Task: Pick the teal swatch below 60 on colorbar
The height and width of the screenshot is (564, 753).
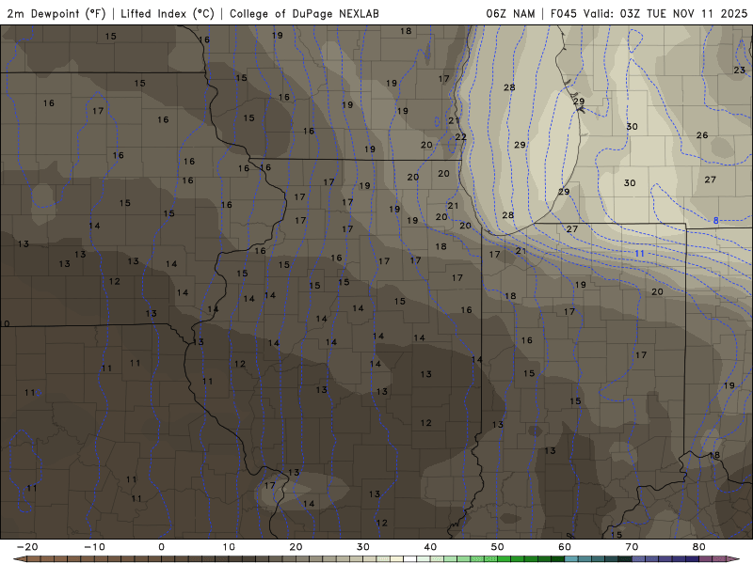Action: [x=571, y=558]
